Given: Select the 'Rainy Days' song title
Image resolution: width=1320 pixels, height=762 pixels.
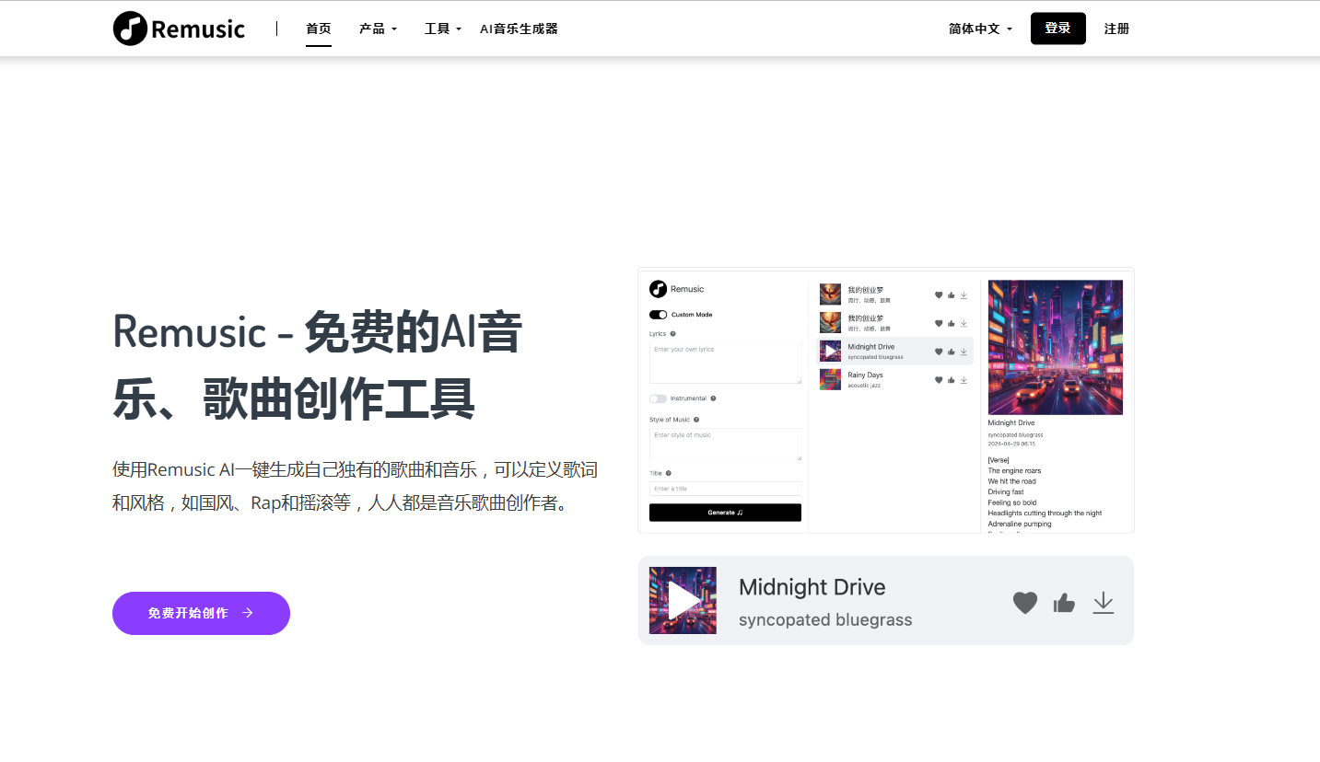Looking at the screenshot, I should (865, 375).
